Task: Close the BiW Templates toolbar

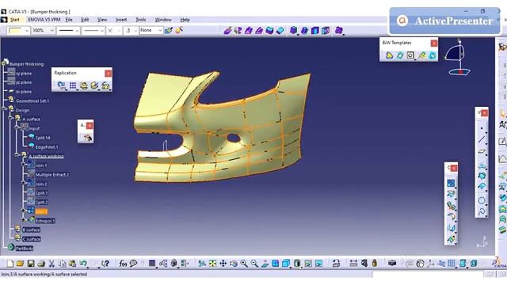Action: 434,43
